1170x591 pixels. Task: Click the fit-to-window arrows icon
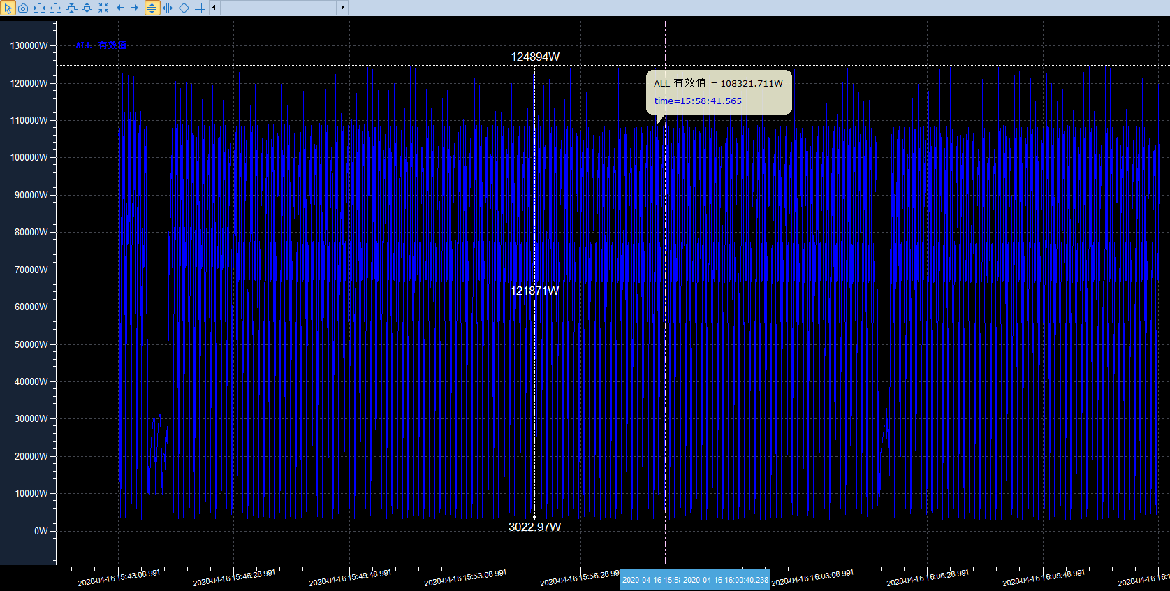coord(103,8)
